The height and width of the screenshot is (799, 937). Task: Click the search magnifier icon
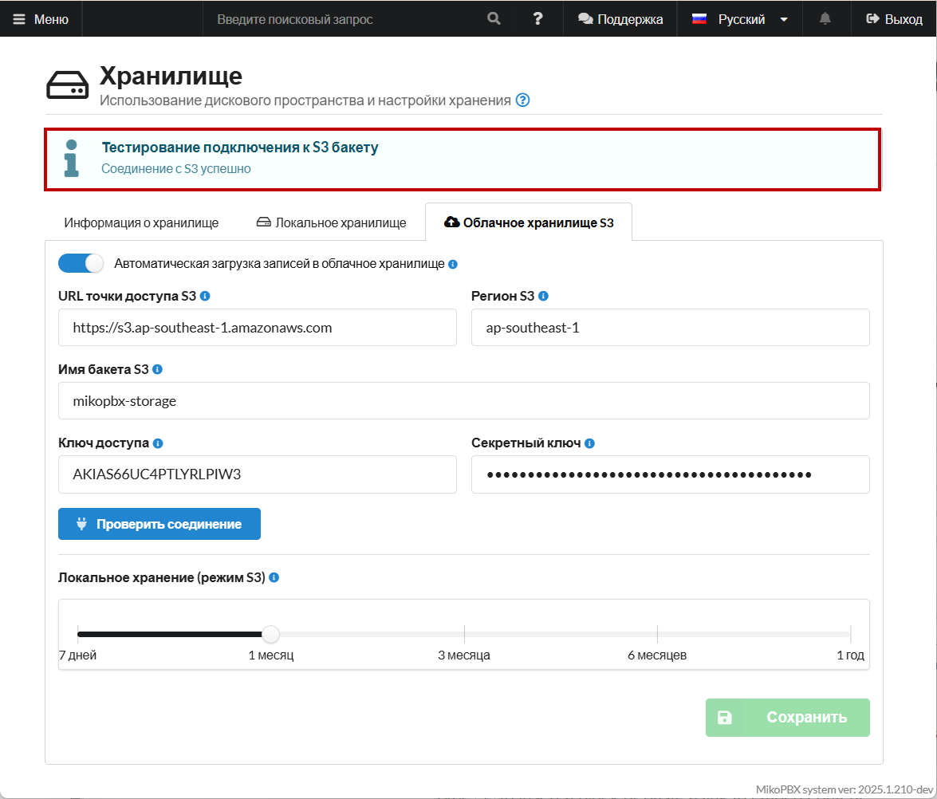point(494,19)
